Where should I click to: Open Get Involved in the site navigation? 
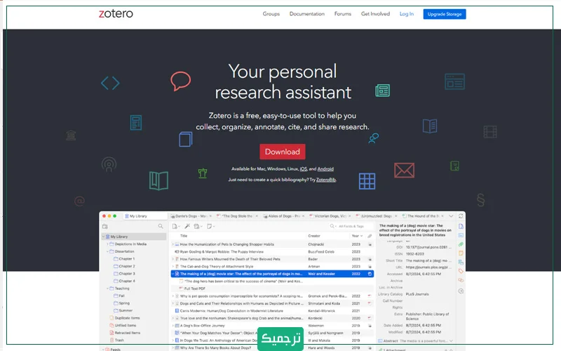coord(375,14)
